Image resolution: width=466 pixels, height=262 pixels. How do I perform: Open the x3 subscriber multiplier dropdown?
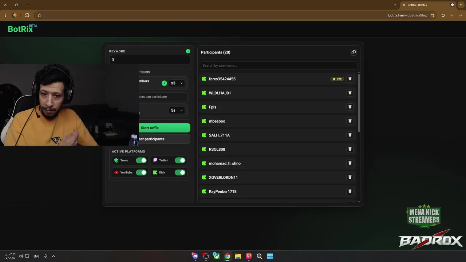point(177,83)
